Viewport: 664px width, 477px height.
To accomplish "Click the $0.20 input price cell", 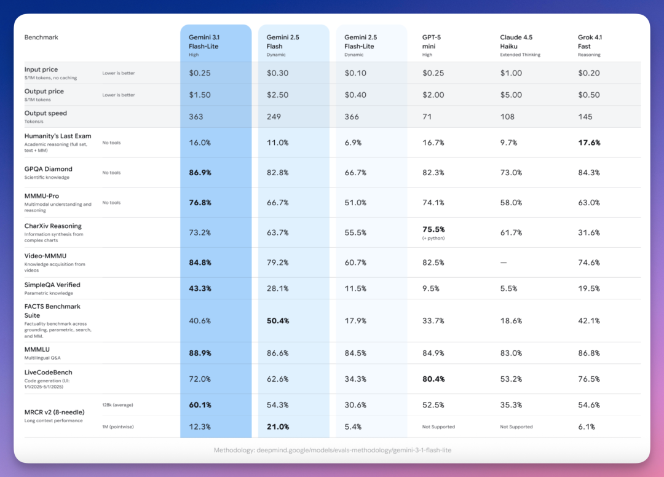I will click(x=589, y=73).
